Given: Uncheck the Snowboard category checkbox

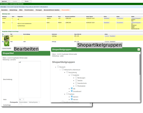Looking at the screenshot, I should (72, 91).
